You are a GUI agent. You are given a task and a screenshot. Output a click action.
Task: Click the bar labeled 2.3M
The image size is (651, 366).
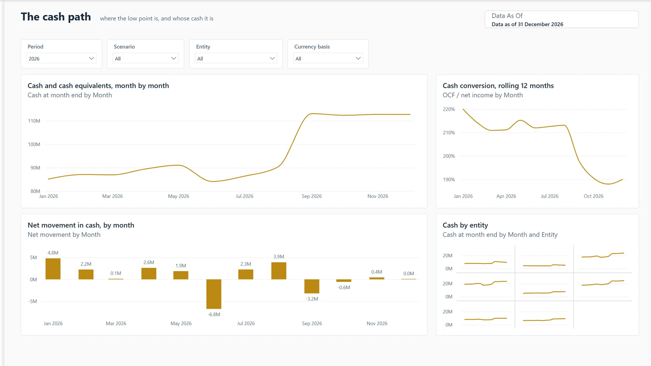click(246, 274)
